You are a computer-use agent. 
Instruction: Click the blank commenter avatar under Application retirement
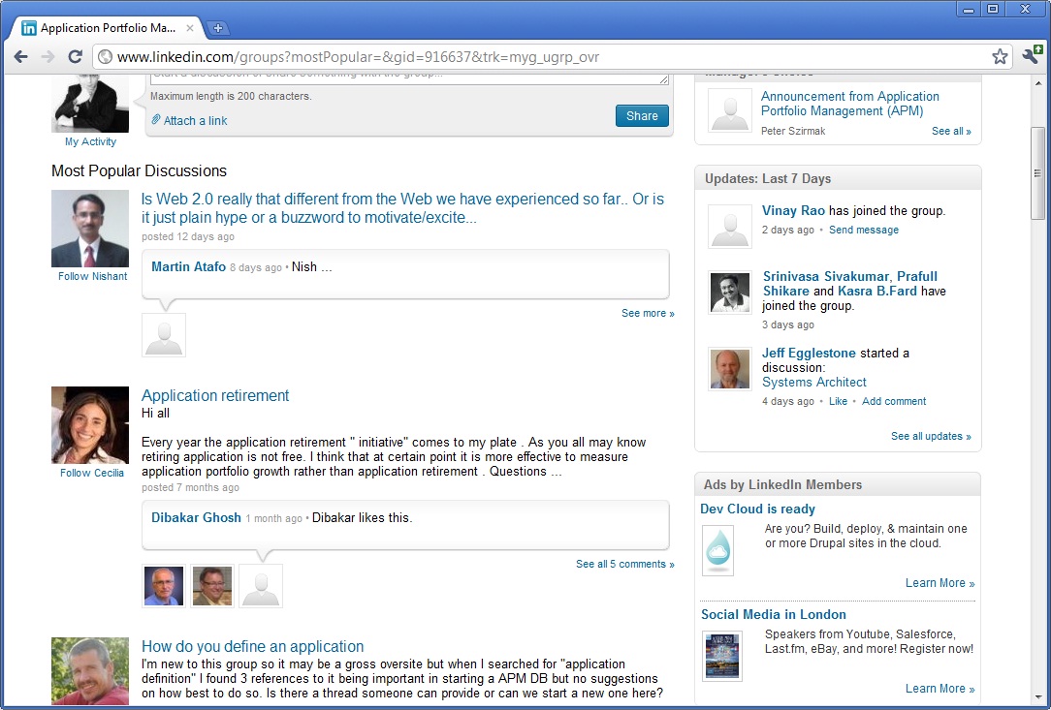pyautogui.click(x=261, y=586)
